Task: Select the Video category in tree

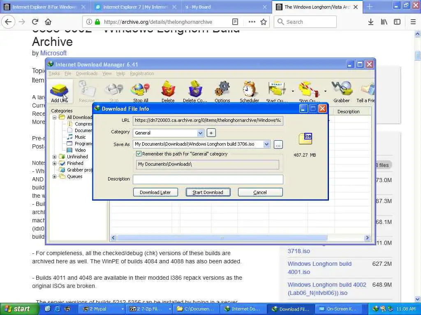Action: click(x=80, y=150)
